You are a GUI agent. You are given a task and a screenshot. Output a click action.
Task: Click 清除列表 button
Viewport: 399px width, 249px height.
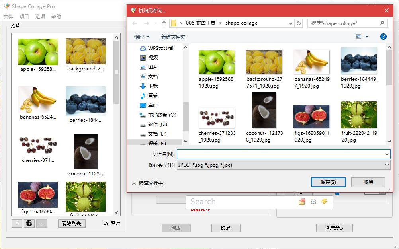click(72, 223)
